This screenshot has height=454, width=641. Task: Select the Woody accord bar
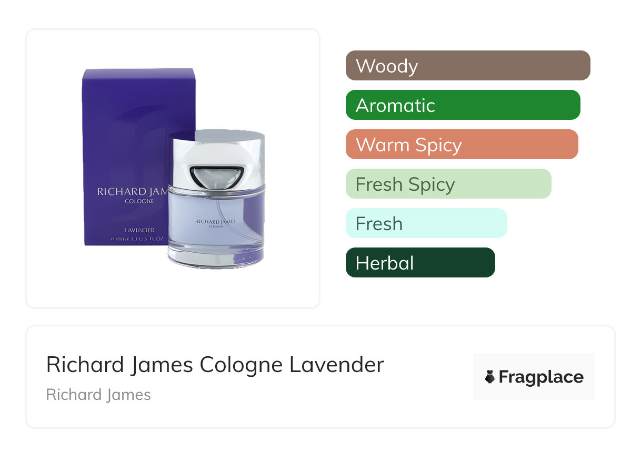468,66
